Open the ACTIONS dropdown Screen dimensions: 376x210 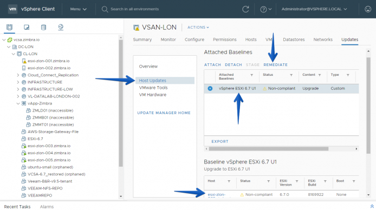coord(198,28)
